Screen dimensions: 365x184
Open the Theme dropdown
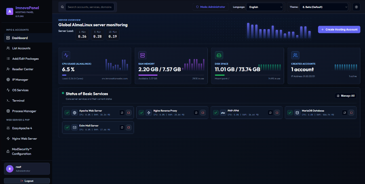pyautogui.click(x=324, y=7)
